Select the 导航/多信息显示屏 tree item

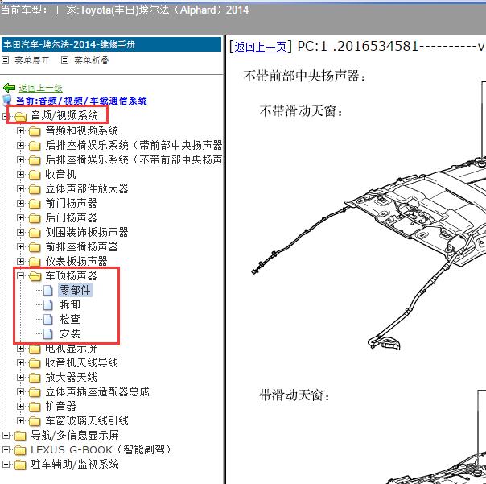click(x=75, y=436)
